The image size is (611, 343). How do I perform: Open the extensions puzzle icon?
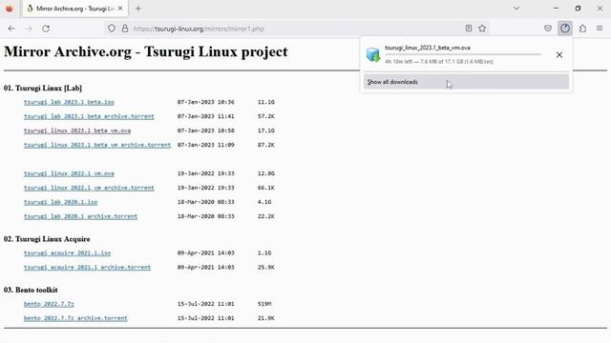pyautogui.click(x=582, y=28)
